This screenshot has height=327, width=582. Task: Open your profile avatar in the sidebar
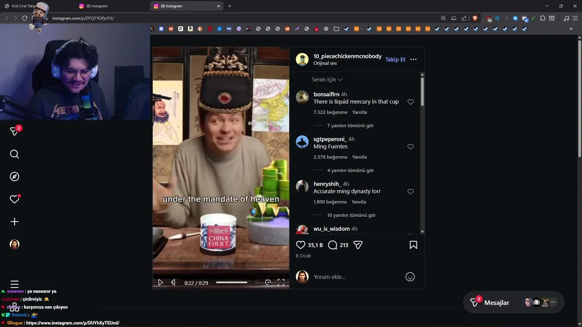pyautogui.click(x=15, y=244)
